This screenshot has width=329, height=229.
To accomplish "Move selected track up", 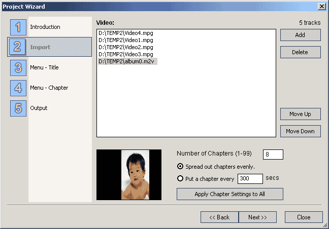I will point(300,114).
